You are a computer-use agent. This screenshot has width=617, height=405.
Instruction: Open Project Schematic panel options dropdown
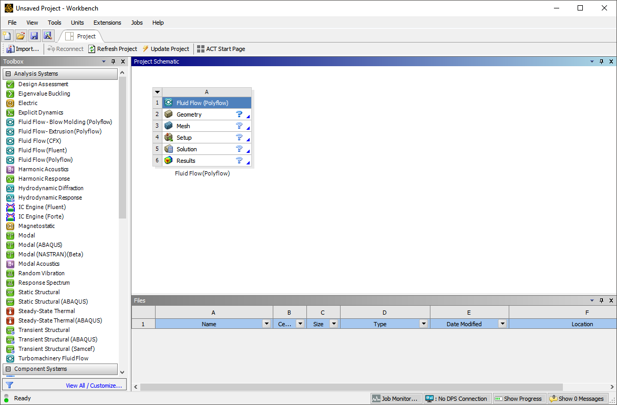click(x=592, y=61)
